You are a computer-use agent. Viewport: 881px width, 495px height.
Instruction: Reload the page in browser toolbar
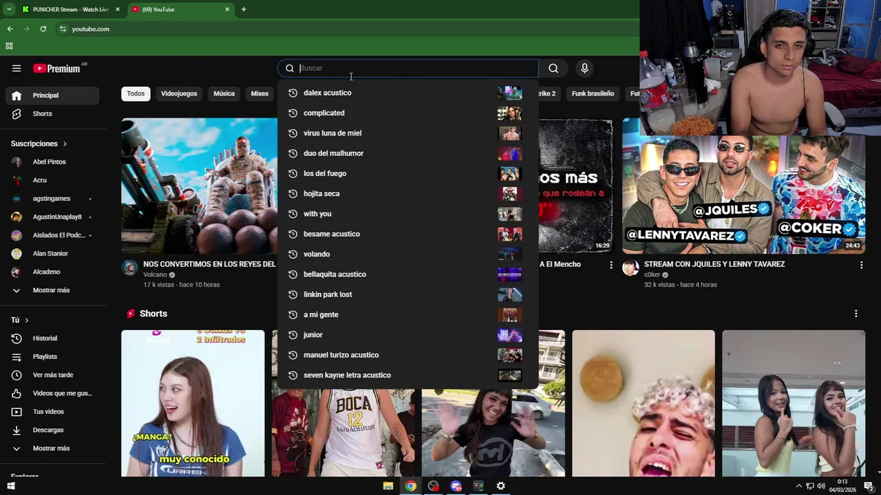pyautogui.click(x=43, y=29)
